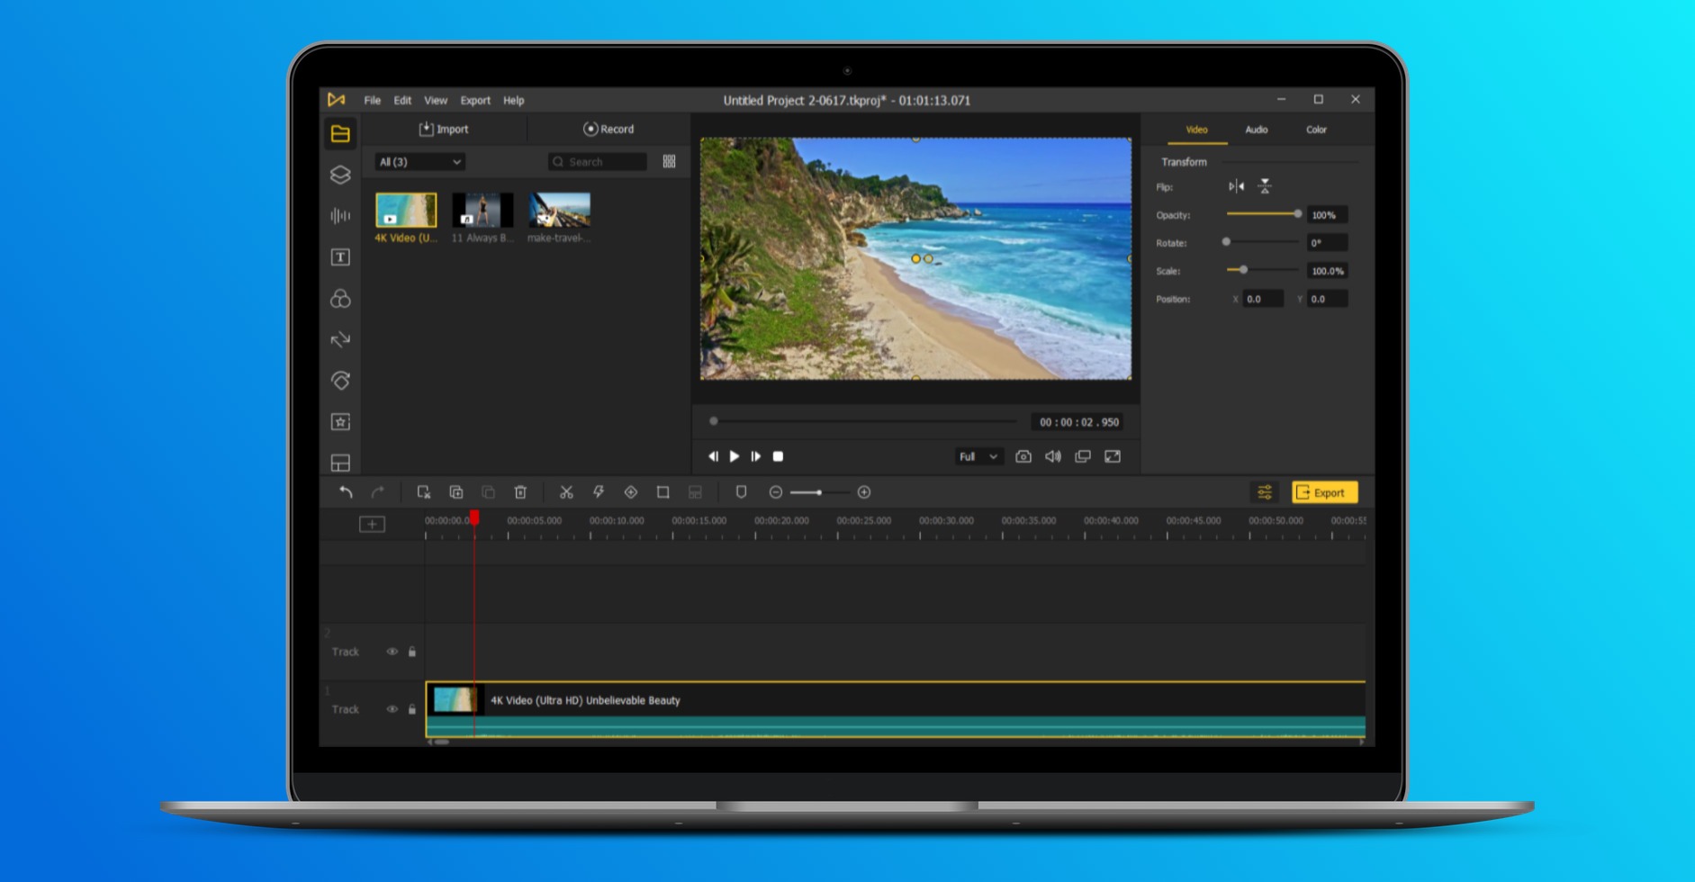
Task: Click the Import button
Action: [444, 130]
